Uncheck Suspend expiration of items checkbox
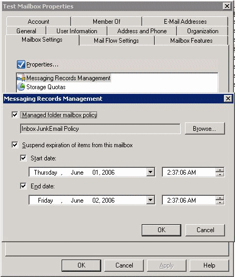Image resolution: width=235 pixels, height=277 pixels. pos(15,145)
